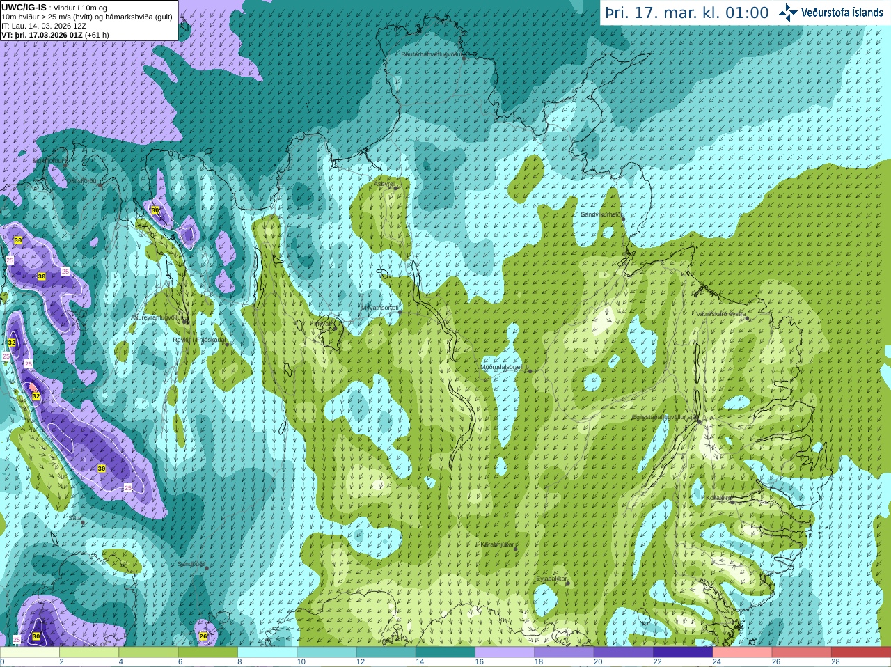Click the legend swatch between 4 and 6

pos(148,652)
